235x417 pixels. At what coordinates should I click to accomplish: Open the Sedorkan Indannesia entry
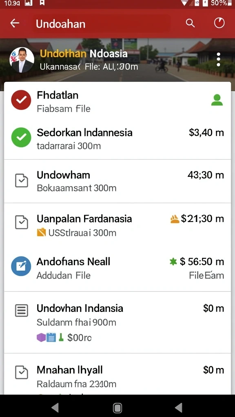pyautogui.click(x=117, y=140)
